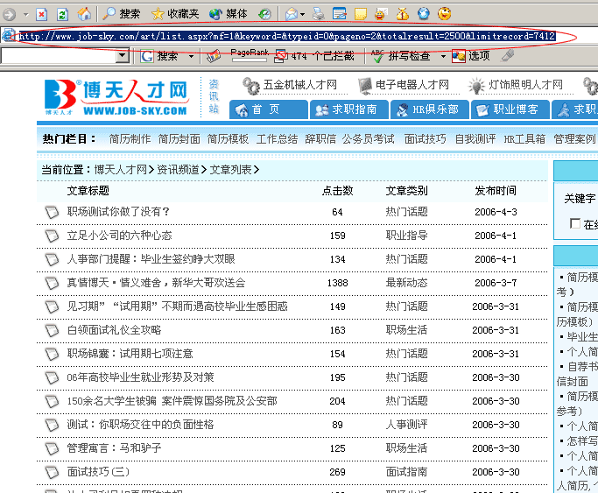Expand the Back button history dropdown
Image resolution: width=598 pixels, height=493 pixels.
coord(24,15)
